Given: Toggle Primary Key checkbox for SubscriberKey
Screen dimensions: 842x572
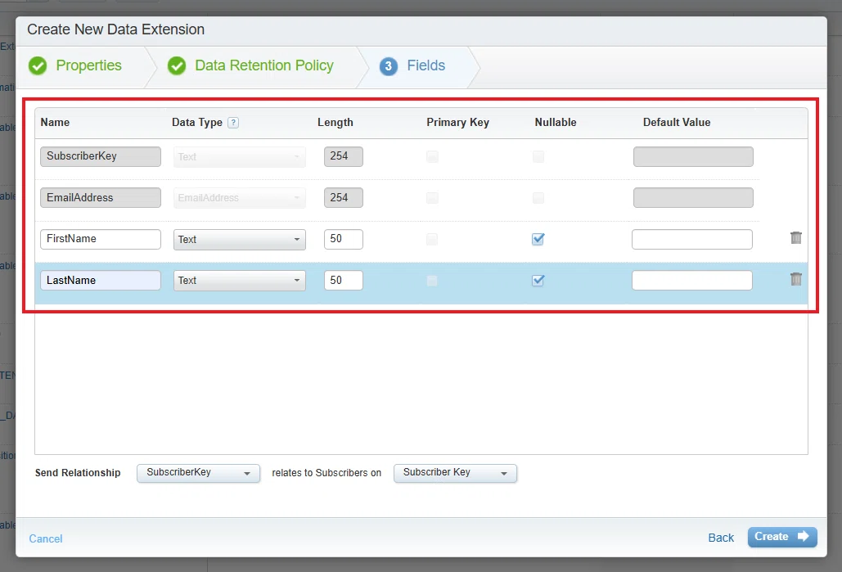Looking at the screenshot, I should [432, 156].
